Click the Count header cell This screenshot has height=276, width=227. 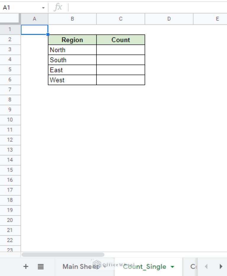120,40
